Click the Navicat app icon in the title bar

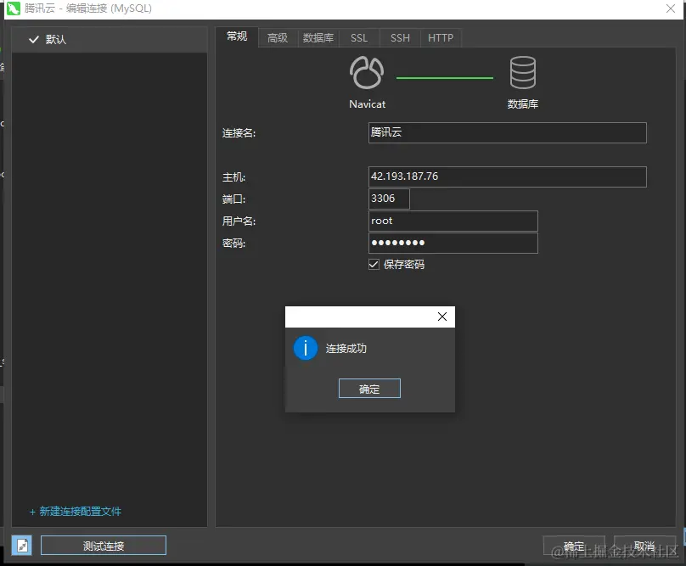14,8
